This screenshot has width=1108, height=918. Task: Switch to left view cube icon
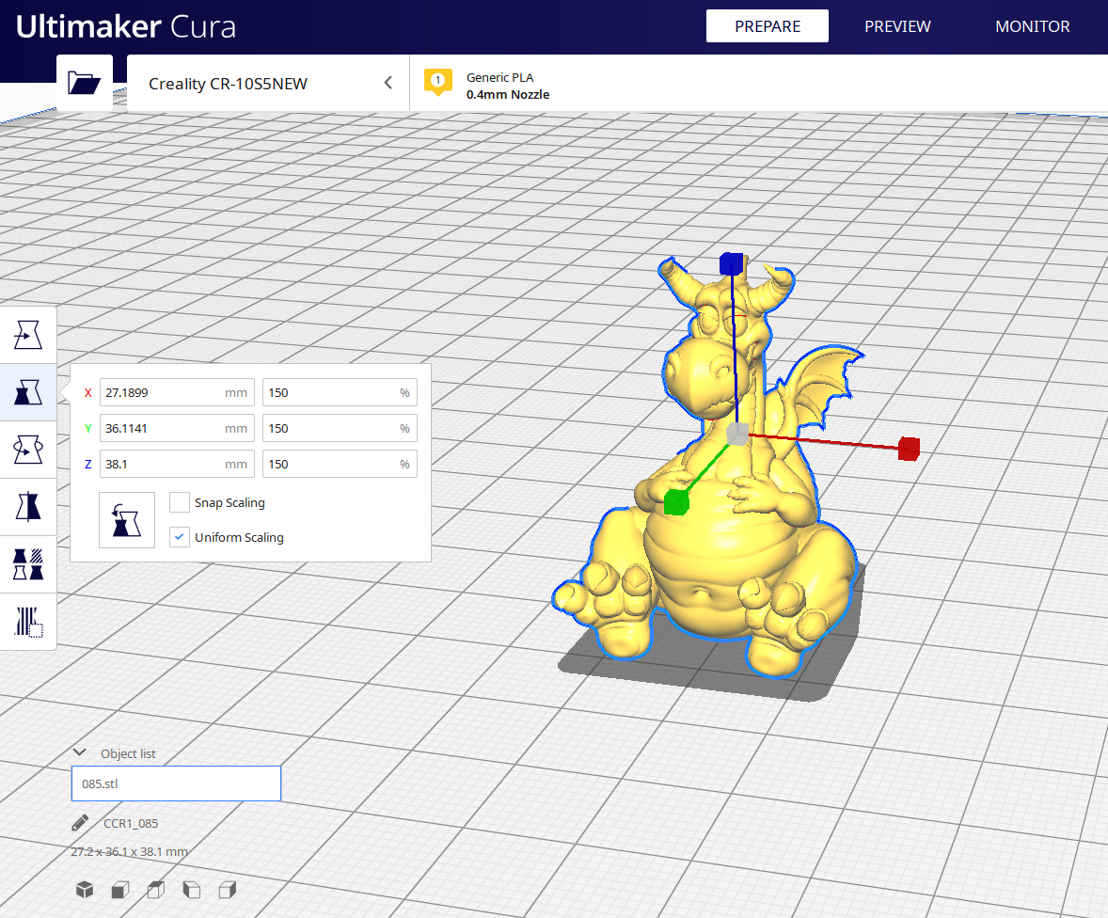pos(192,890)
